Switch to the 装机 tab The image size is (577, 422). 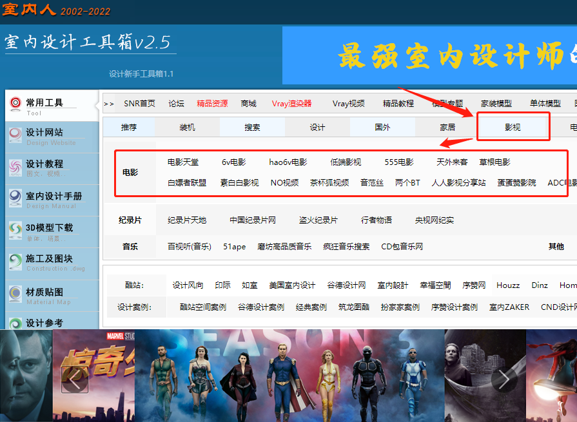(x=187, y=127)
